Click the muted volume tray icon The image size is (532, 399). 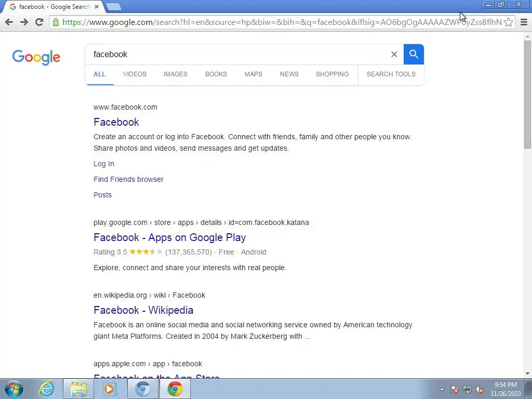pyautogui.click(x=480, y=390)
